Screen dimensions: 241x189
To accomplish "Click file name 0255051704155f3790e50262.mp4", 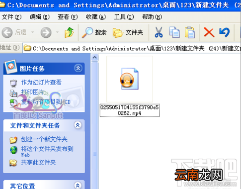I will click(130, 110).
